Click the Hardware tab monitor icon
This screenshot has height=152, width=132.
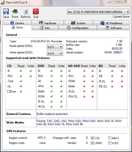pyautogui.click(x=41, y=23)
